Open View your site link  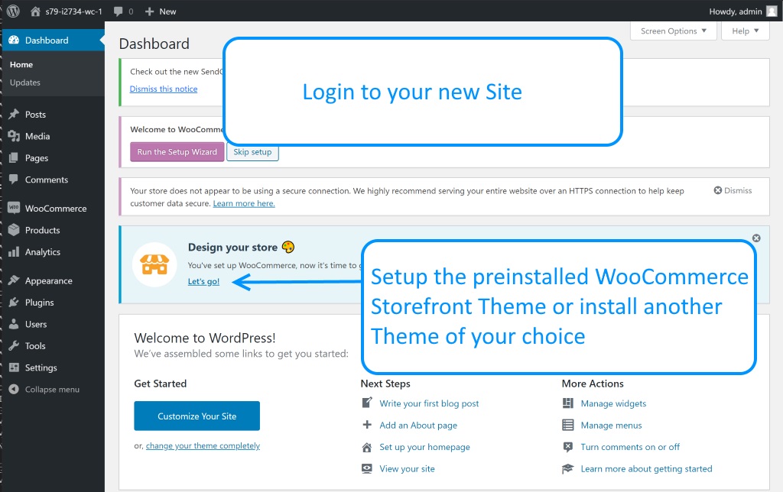(407, 468)
